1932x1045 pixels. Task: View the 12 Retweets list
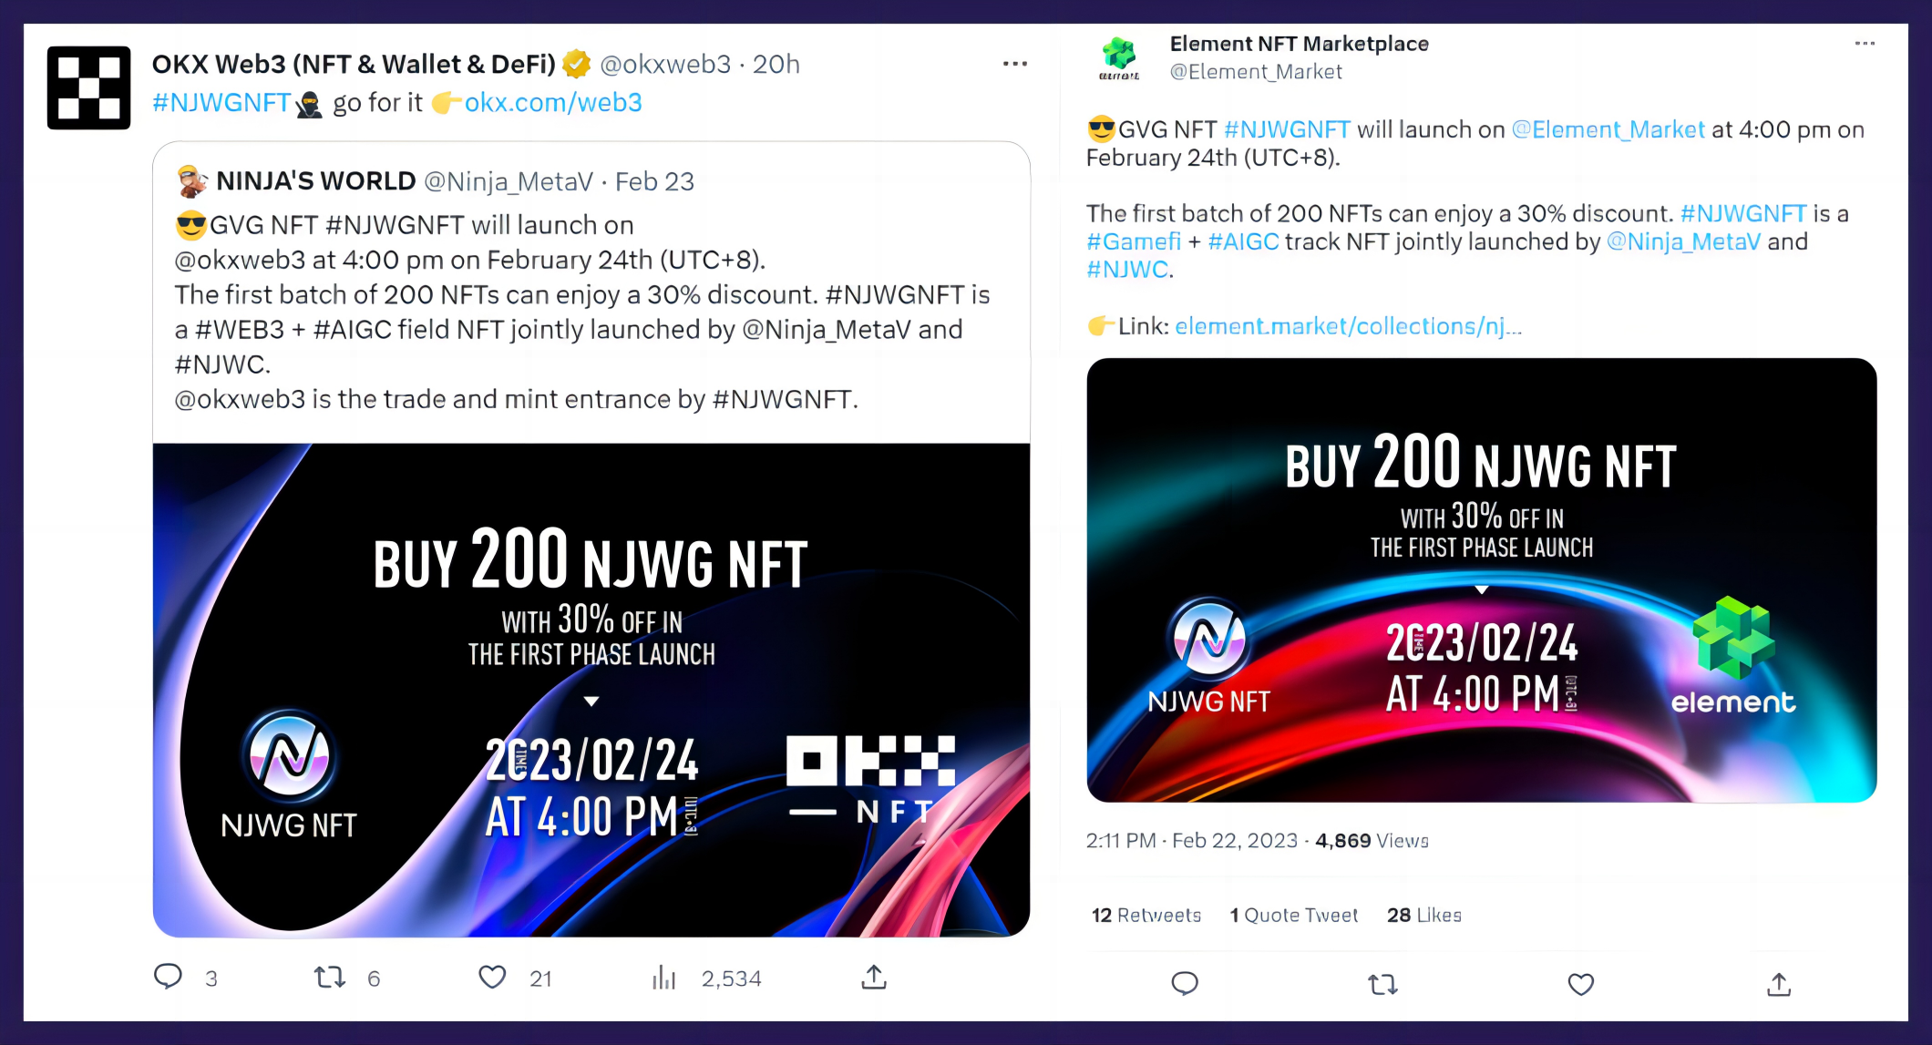point(1146,915)
